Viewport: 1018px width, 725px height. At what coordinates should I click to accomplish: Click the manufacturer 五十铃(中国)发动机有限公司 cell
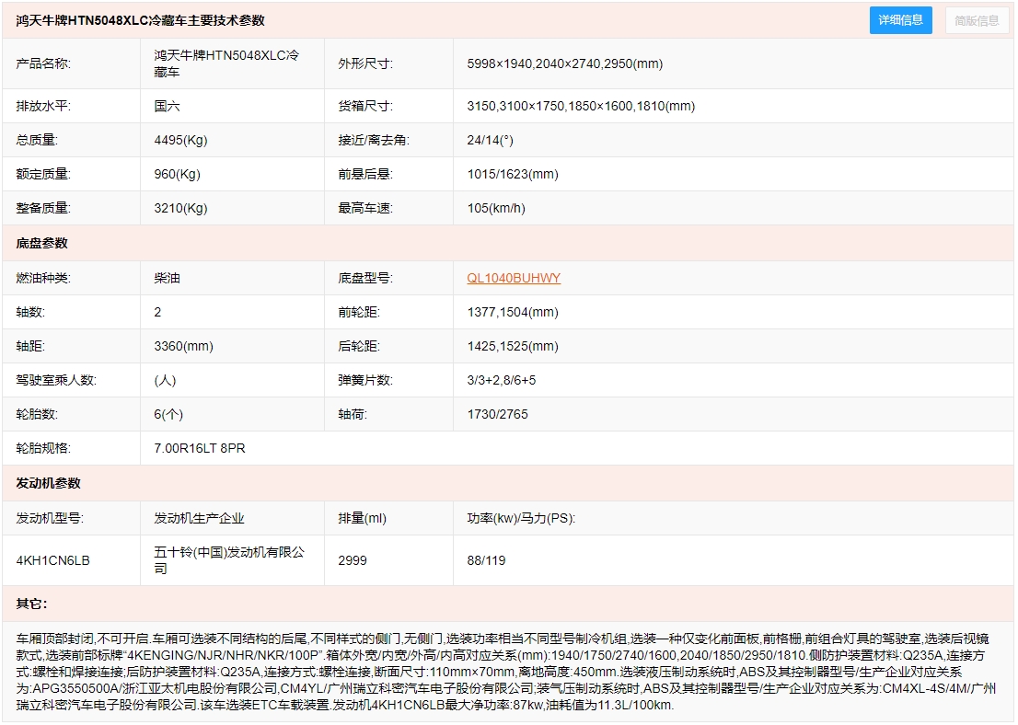tap(228, 560)
